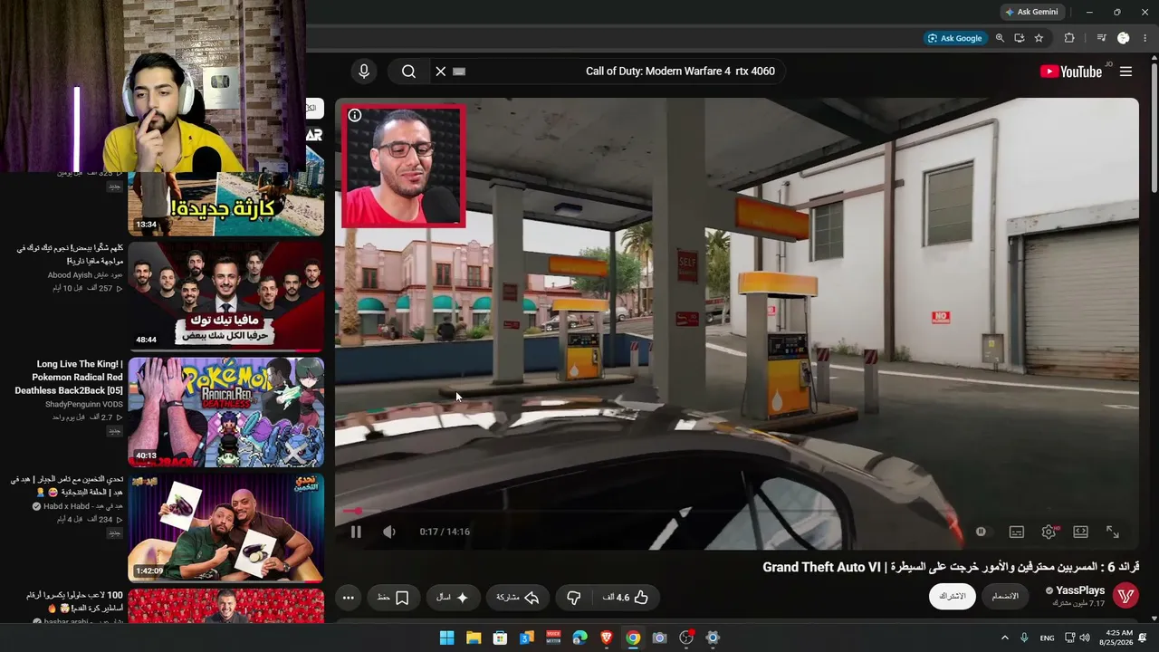Image resolution: width=1159 pixels, height=652 pixels.
Task: Toggle subtitles with the captions icon
Action: (x=1017, y=532)
